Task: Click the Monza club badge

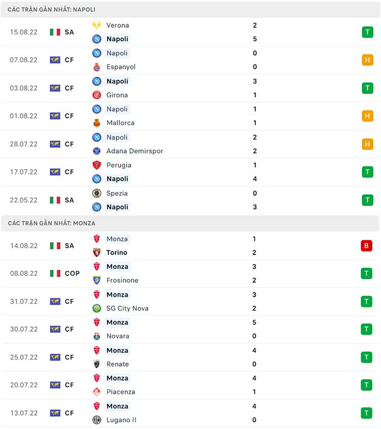Action: 96,239
